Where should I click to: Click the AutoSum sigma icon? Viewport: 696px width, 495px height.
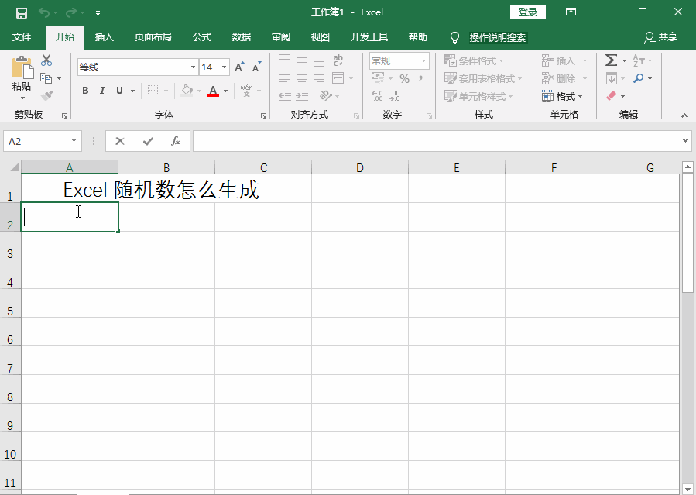coord(611,60)
